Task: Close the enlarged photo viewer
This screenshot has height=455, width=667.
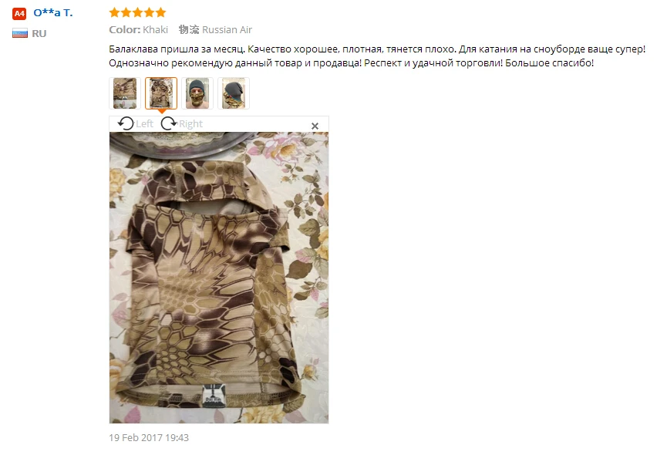Action: 315,126
